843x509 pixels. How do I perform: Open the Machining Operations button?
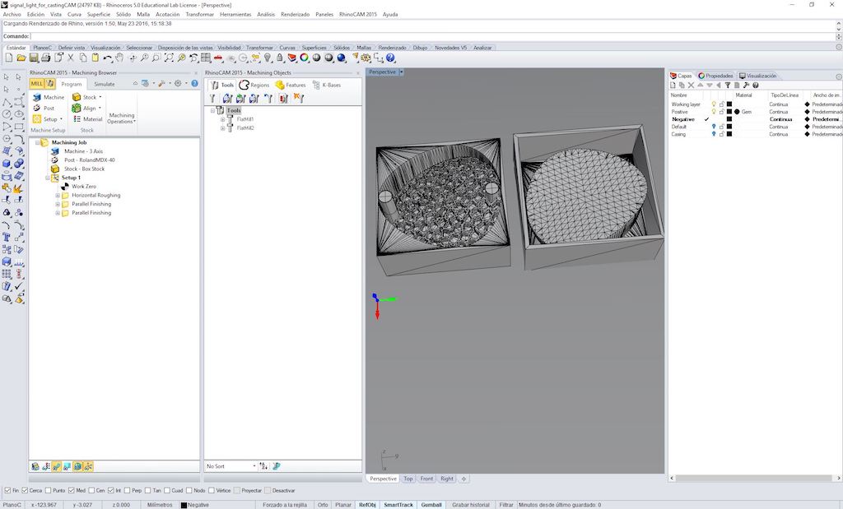pyautogui.click(x=122, y=118)
